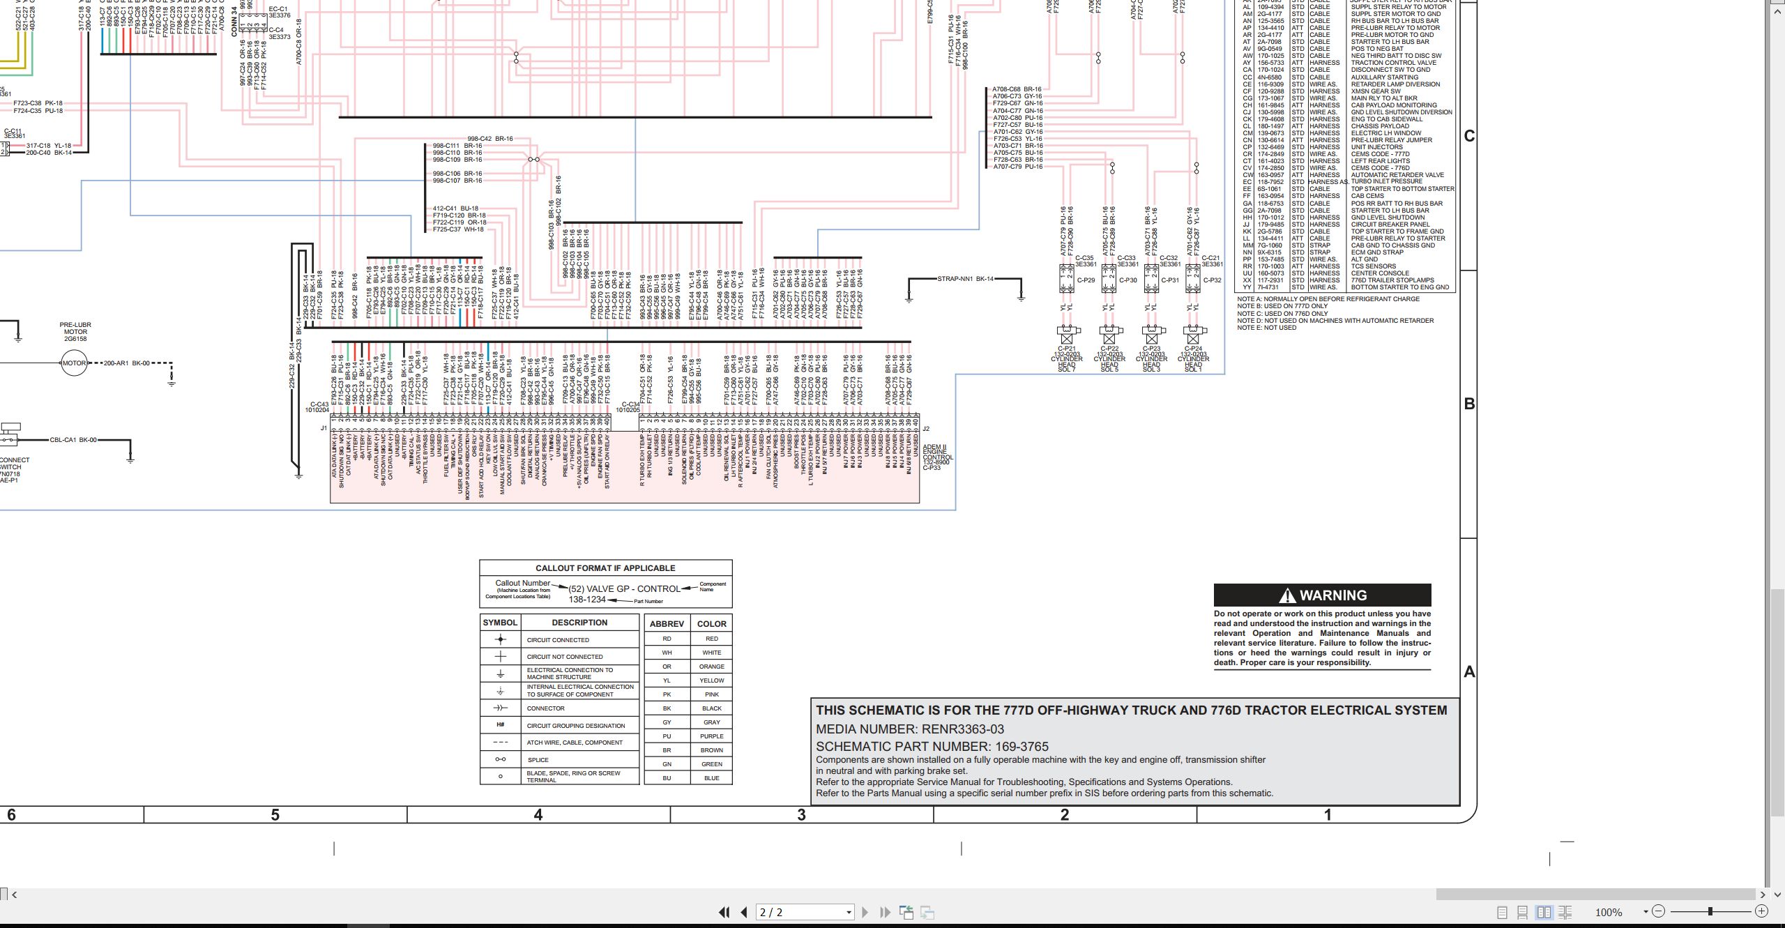Click the previous view navigation icon
The width and height of the screenshot is (1785, 928).
(x=906, y=912)
